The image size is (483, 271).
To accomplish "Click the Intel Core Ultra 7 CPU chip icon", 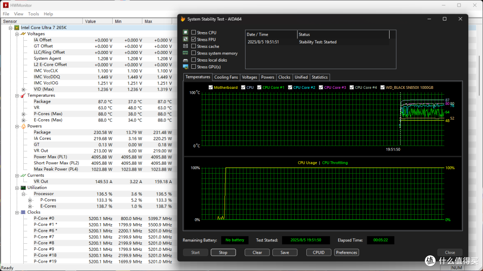I will (x=17, y=28).
